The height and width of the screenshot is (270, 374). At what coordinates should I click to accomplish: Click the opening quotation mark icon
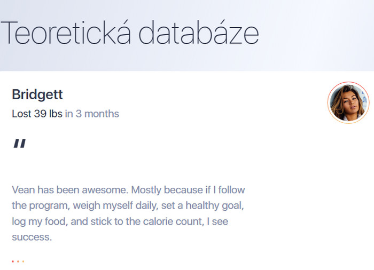[19, 144]
